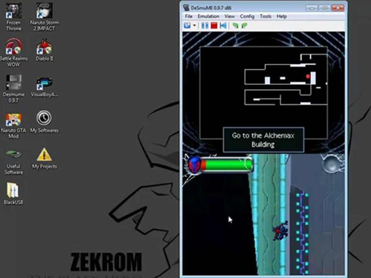Viewport: 371px width, 278px height.
Task: Select the My Softwares clock icon
Action: pyautogui.click(x=44, y=122)
